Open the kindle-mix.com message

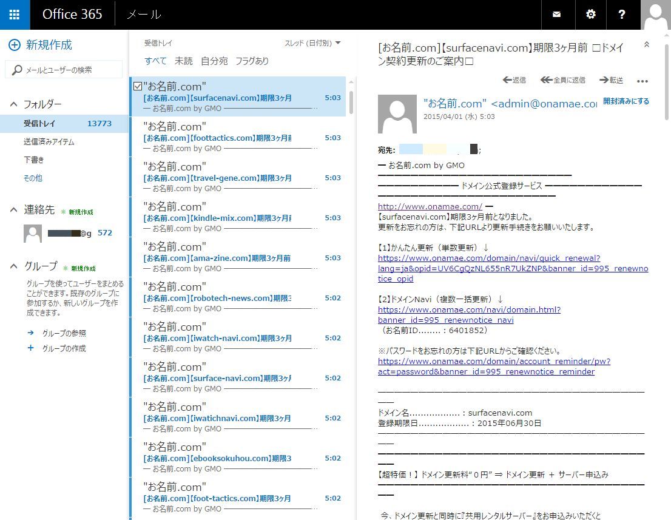tap(238, 217)
